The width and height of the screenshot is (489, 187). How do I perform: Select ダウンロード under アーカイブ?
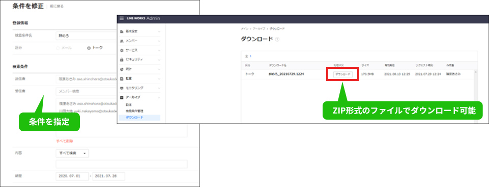pyautogui.click(x=134, y=118)
